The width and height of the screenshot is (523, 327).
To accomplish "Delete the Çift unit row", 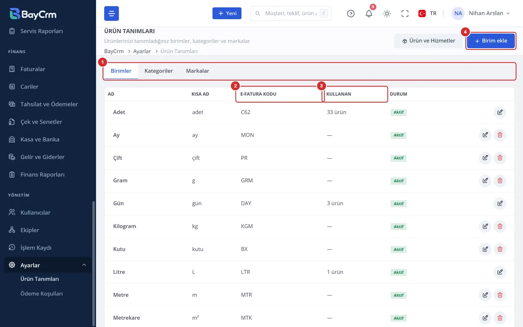I will point(500,158).
